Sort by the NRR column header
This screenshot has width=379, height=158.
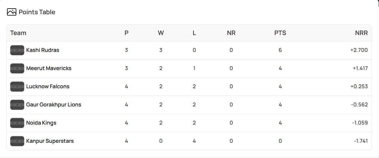[x=361, y=33]
